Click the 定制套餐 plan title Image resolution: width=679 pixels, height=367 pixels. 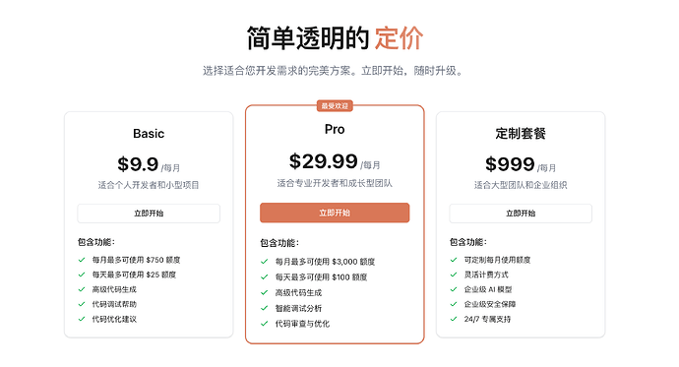pyautogui.click(x=521, y=133)
